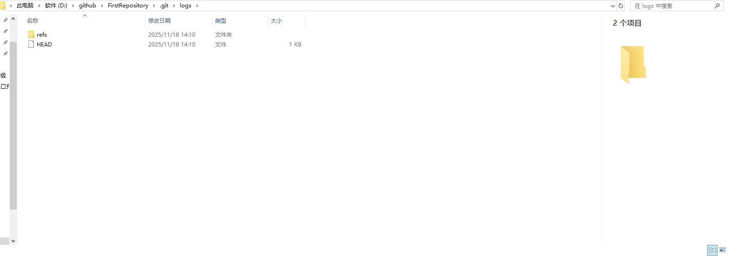Click the first pinned quick access pin icon

click(x=5, y=20)
